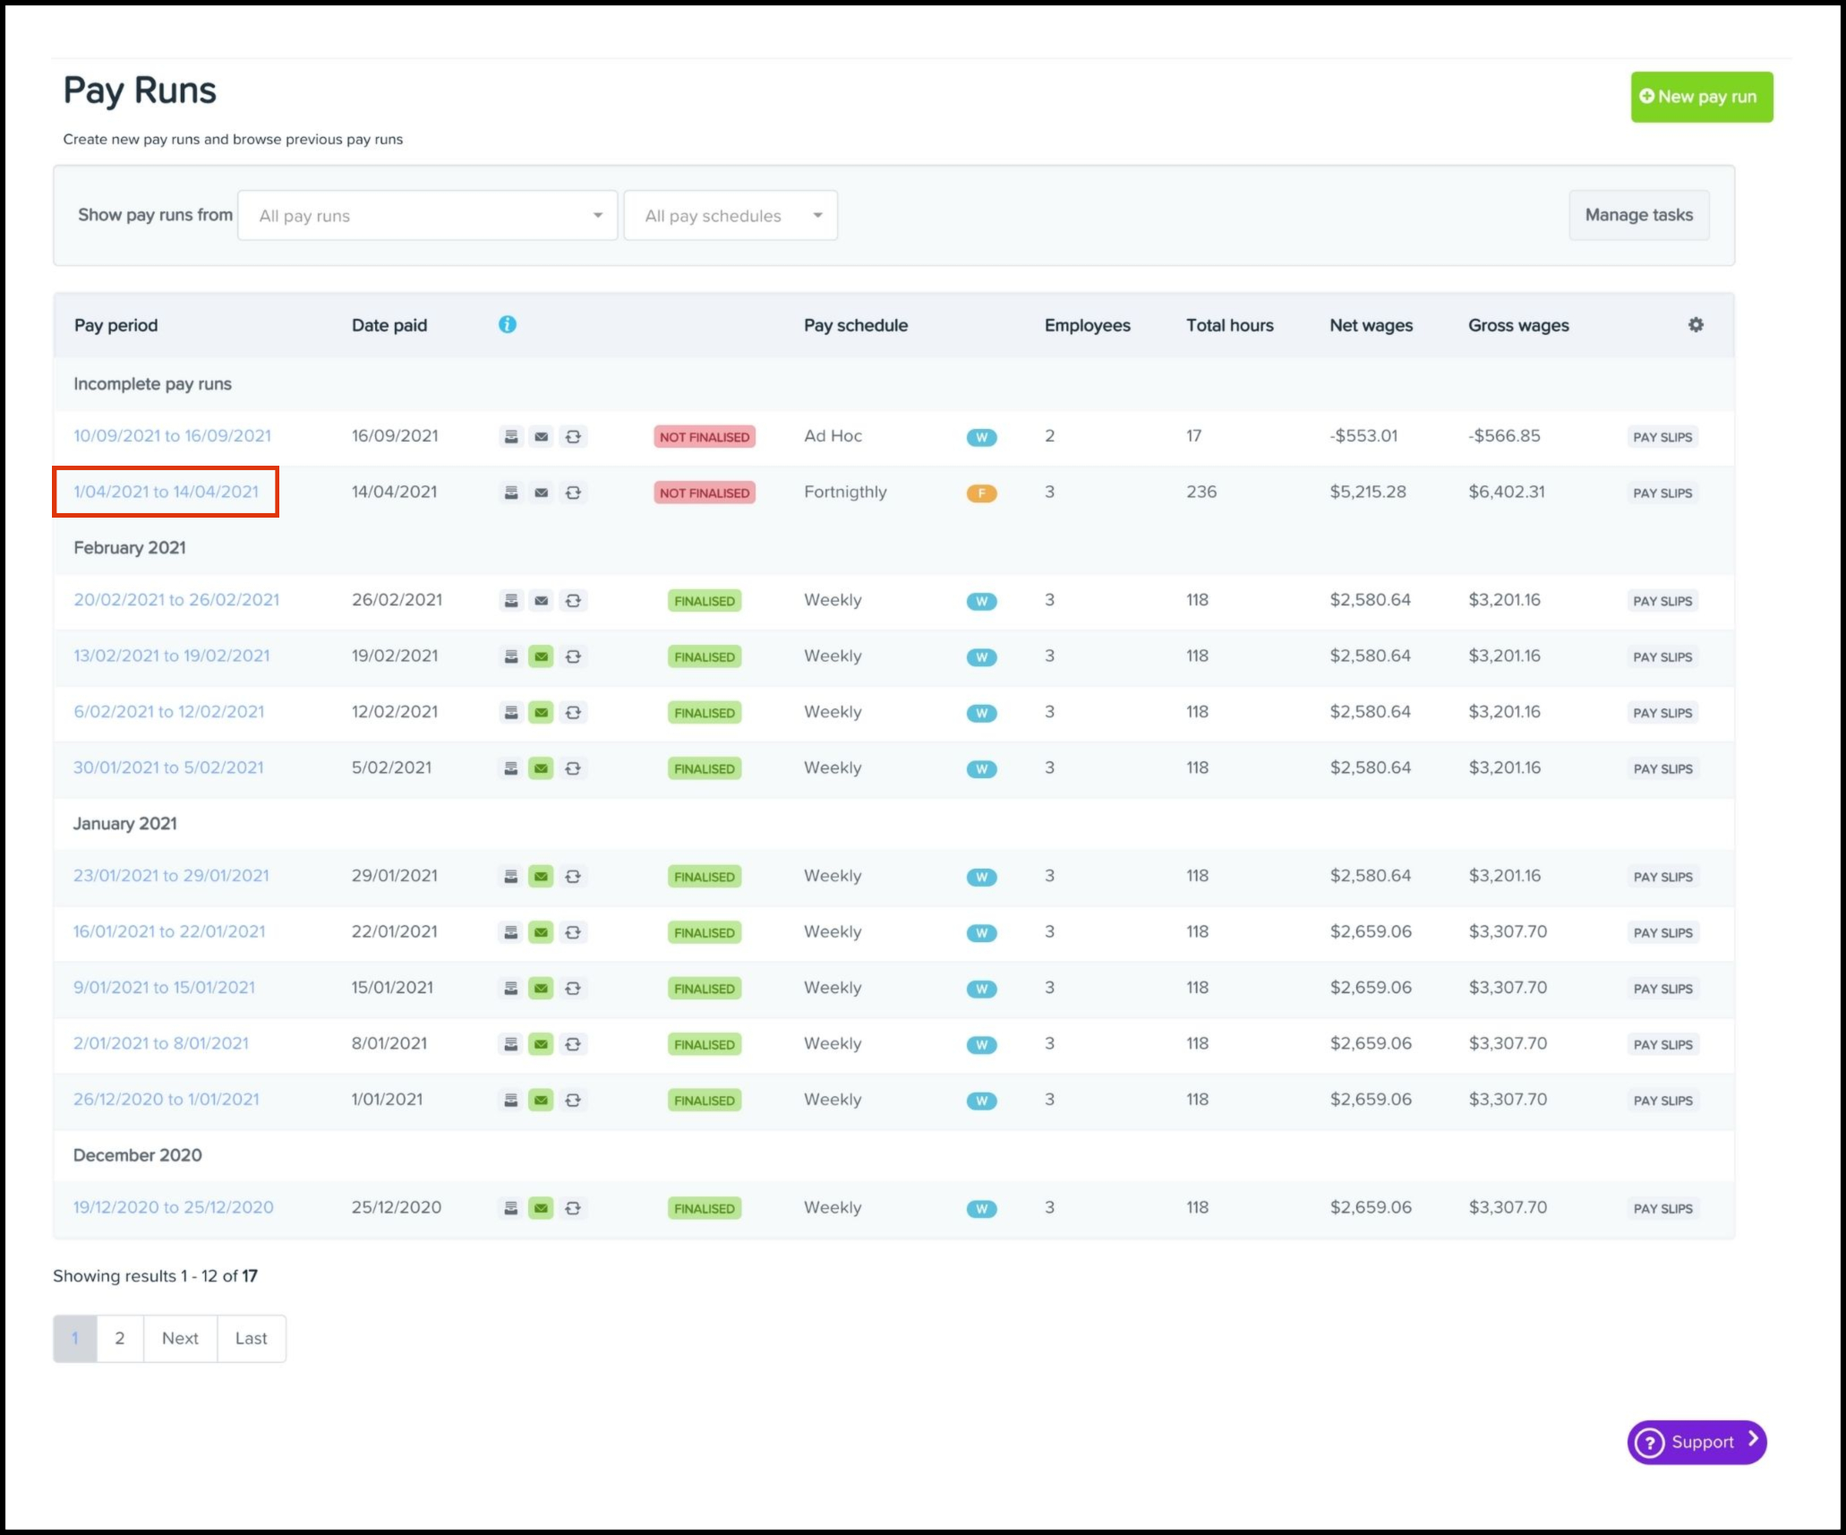Click the green envelope icon in 19/02/2021 row
Viewport: 1846px width, 1535px height.
tap(542, 656)
